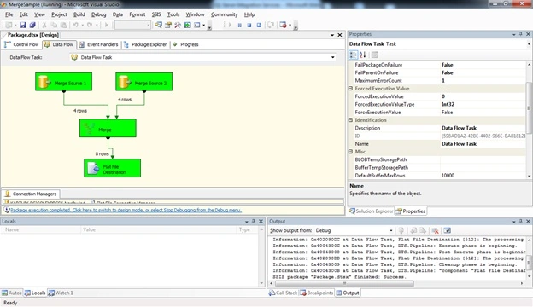Pin the Properties panel with auto-hide icon
Viewport: 533px width, 307px height.
[x=520, y=34]
